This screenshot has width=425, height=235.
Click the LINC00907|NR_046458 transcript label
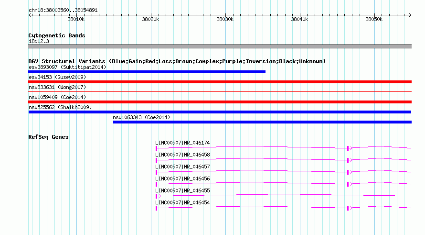[182, 155]
